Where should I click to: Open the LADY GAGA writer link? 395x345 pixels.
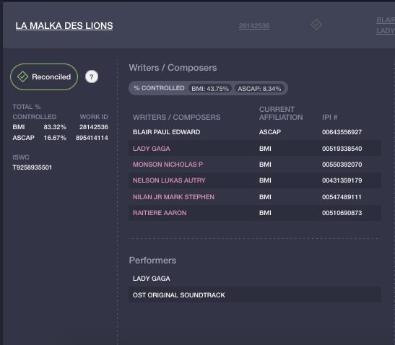coord(152,149)
